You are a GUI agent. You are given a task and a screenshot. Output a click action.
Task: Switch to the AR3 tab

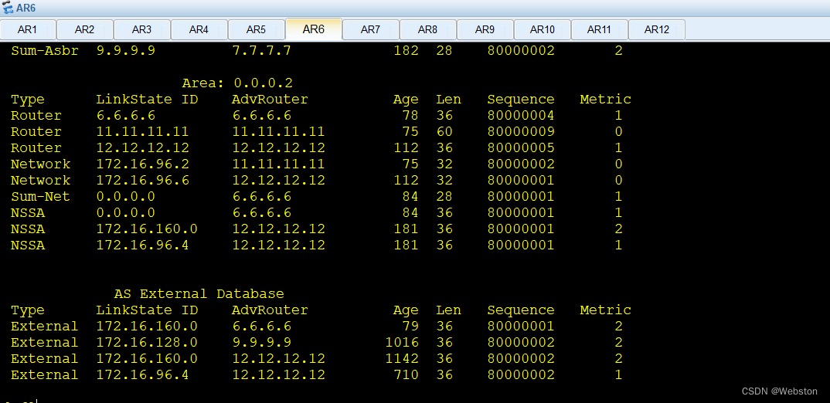click(142, 29)
